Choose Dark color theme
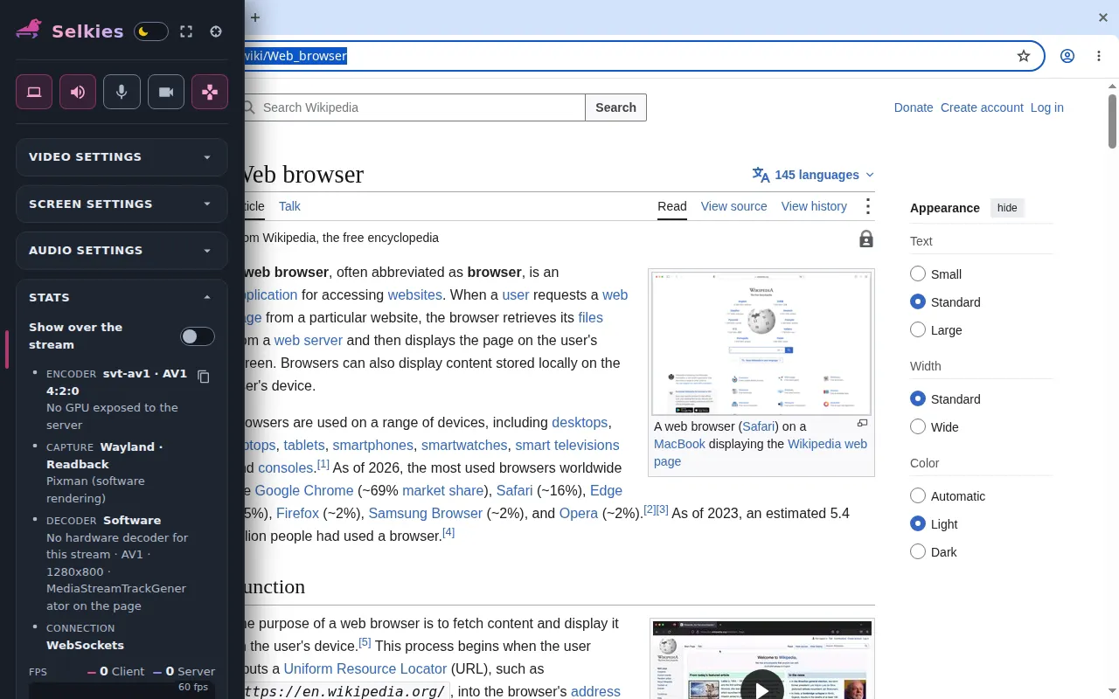Image resolution: width=1119 pixels, height=699 pixels. (x=918, y=551)
